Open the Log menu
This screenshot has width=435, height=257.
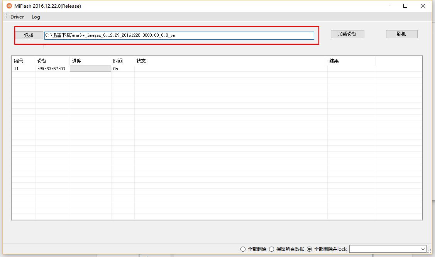click(x=36, y=17)
